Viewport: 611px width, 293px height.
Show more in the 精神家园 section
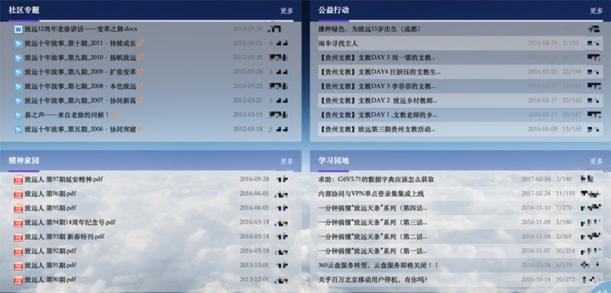click(286, 161)
